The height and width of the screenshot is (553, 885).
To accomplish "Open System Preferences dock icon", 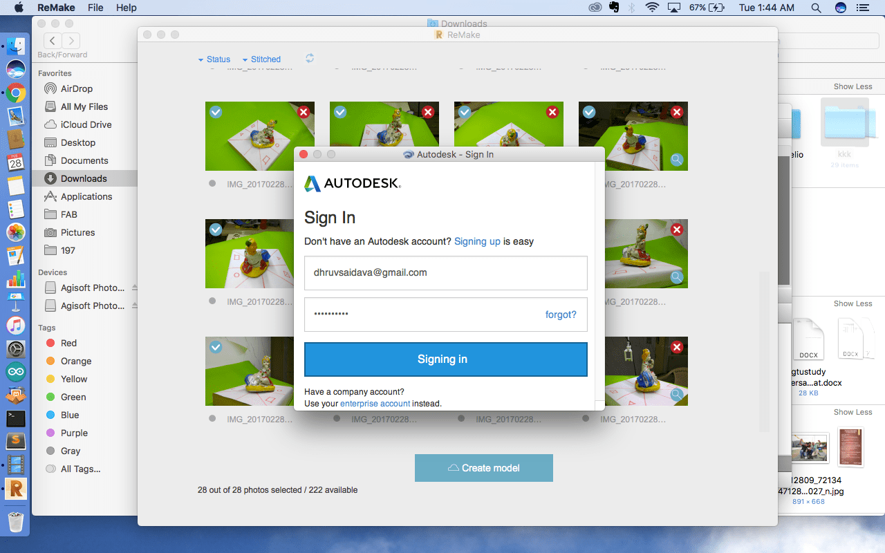I will click(x=16, y=349).
